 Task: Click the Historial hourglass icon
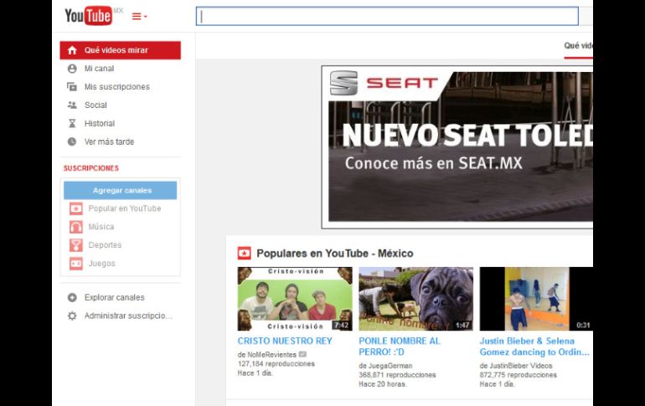72,124
